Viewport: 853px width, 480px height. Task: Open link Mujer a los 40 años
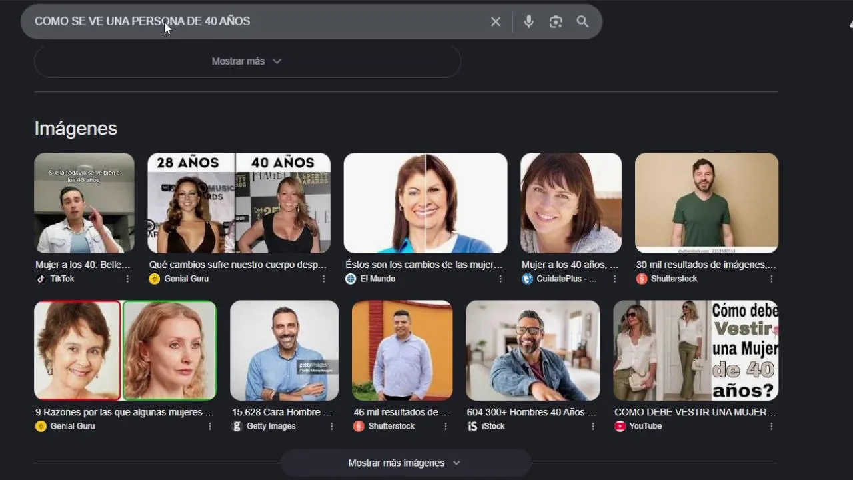570,265
